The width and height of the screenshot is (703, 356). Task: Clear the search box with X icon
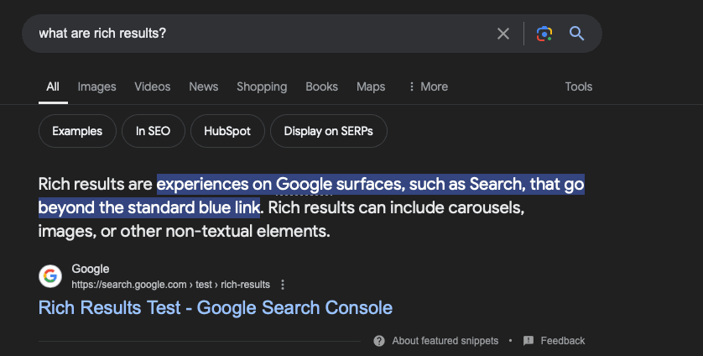pyautogui.click(x=503, y=34)
